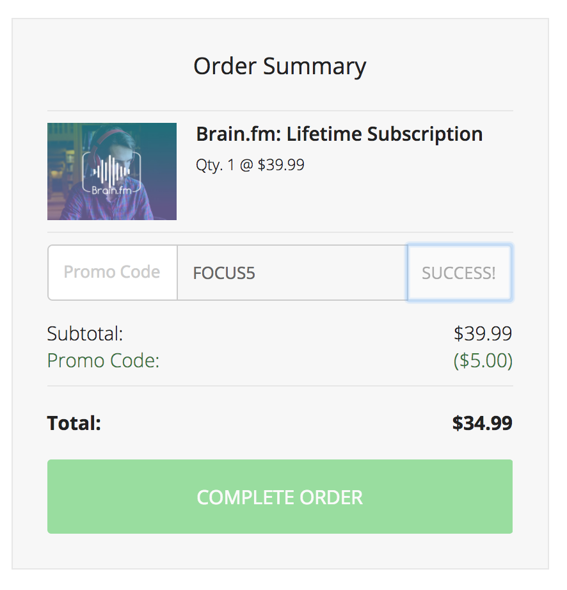This screenshot has height=590, width=567.
Task: Click the FOCUS5 promo code input field
Action: click(x=292, y=273)
